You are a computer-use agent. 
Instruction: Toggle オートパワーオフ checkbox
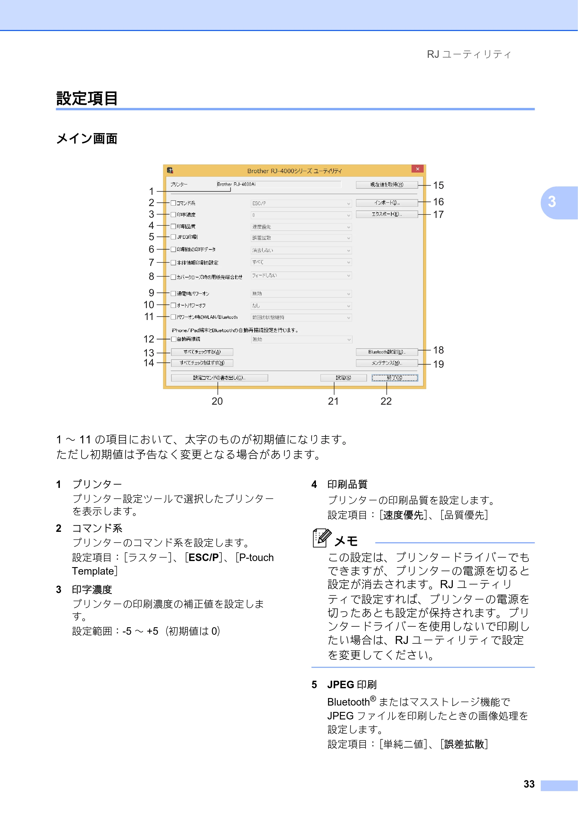(x=173, y=305)
